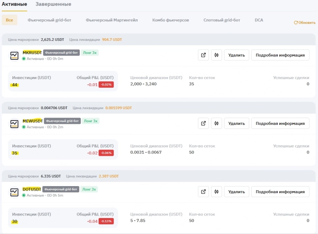Open the candlestick chart icon for DOTUSDT
Viewport: 318px width, 234px height.
point(216,192)
